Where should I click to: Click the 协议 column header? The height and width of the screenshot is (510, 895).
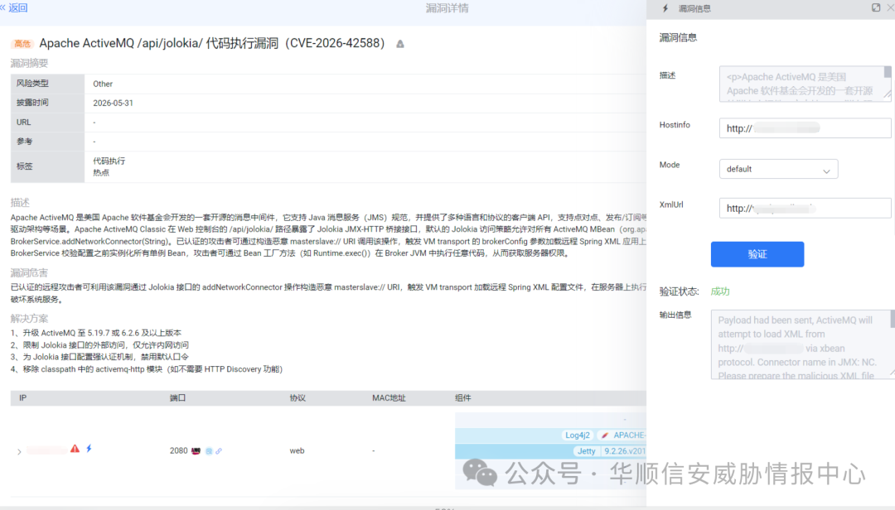[x=298, y=398]
